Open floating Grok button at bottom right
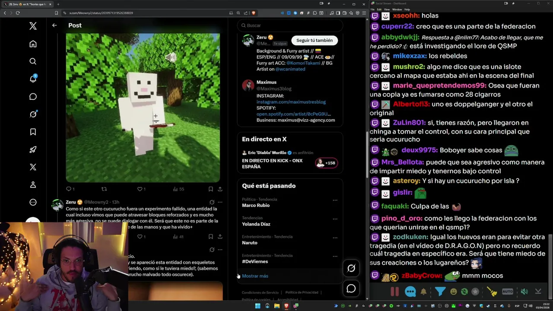Image resolution: width=553 pixels, height=311 pixels. click(351, 268)
